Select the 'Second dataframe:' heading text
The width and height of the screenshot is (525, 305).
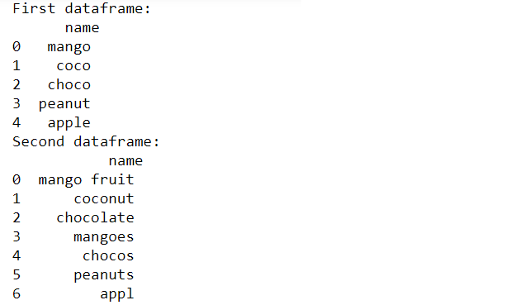pyautogui.click(x=86, y=141)
